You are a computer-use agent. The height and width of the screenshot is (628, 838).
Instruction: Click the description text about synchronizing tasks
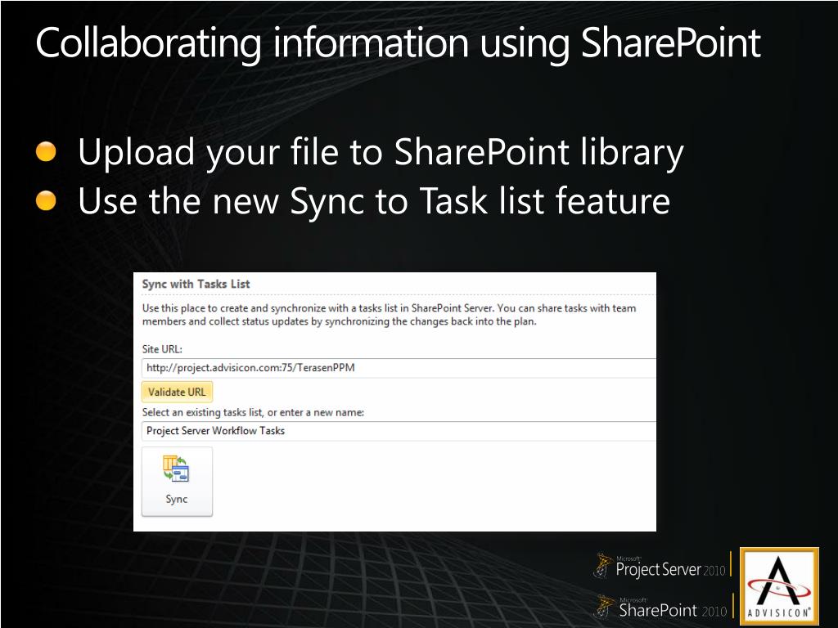389,315
